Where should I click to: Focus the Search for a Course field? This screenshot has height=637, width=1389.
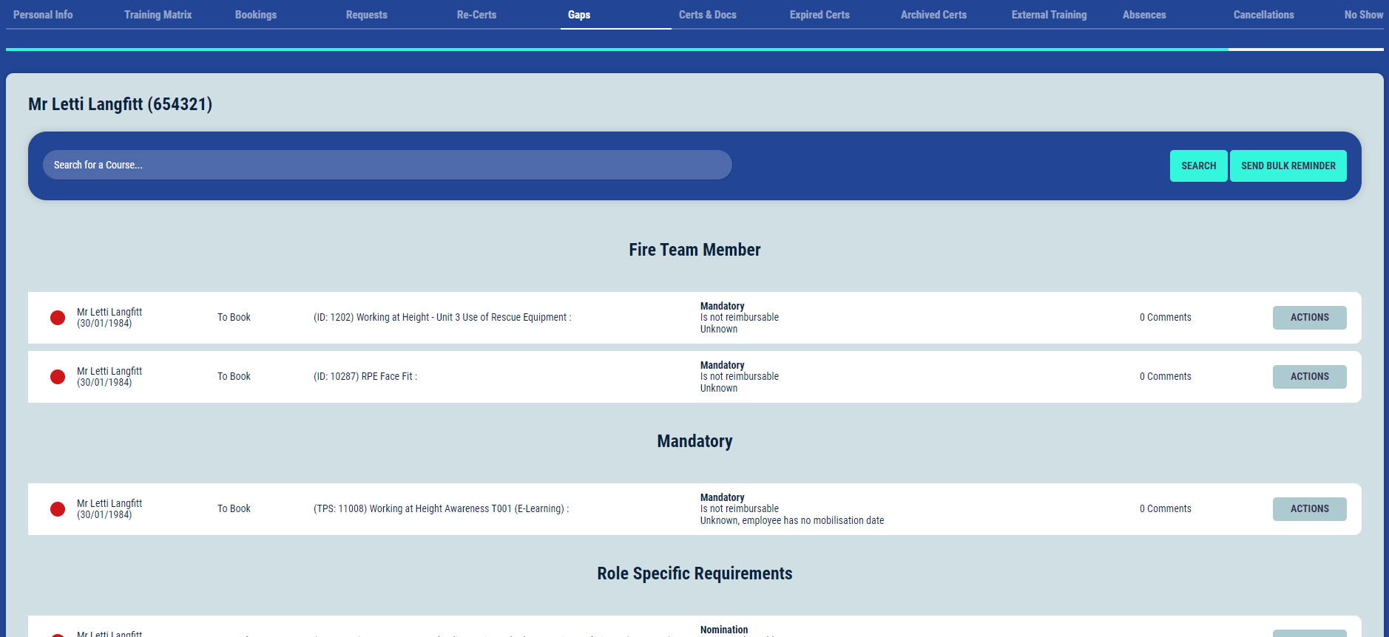tap(387, 165)
